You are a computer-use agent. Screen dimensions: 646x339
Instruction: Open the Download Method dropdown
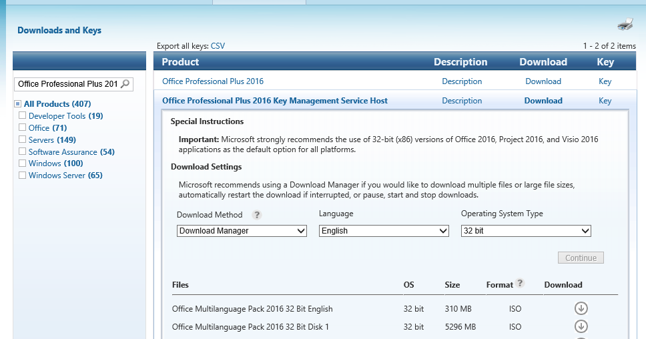(242, 231)
